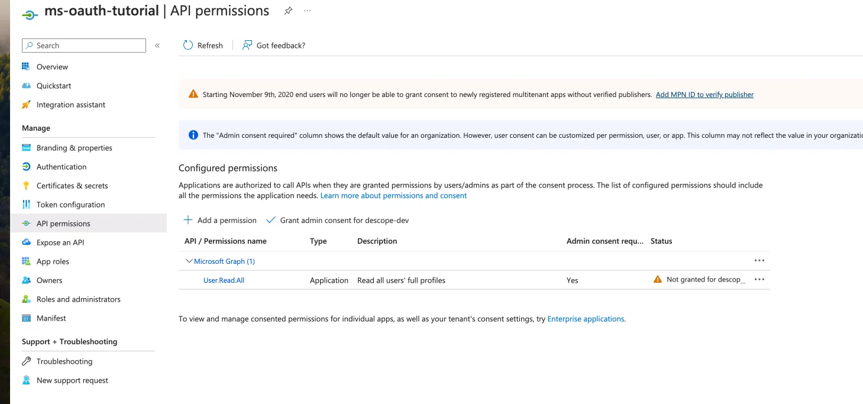Click the Admin consent required column header
The image size is (863, 404).
tap(605, 241)
